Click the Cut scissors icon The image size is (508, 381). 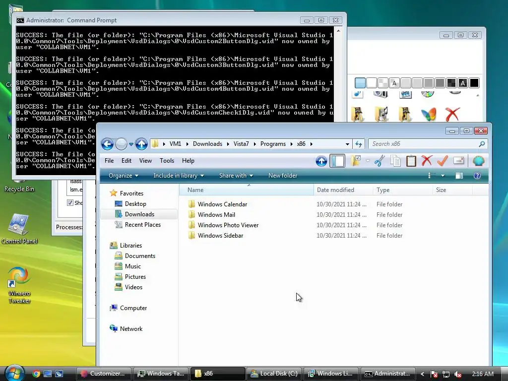pos(380,161)
